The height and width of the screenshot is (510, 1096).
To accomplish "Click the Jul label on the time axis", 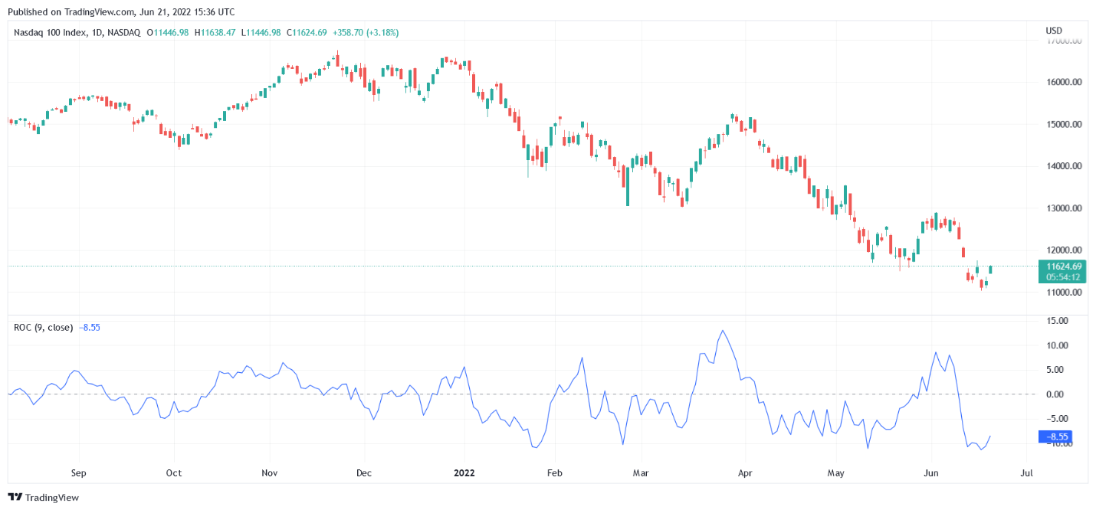I will [x=1026, y=473].
